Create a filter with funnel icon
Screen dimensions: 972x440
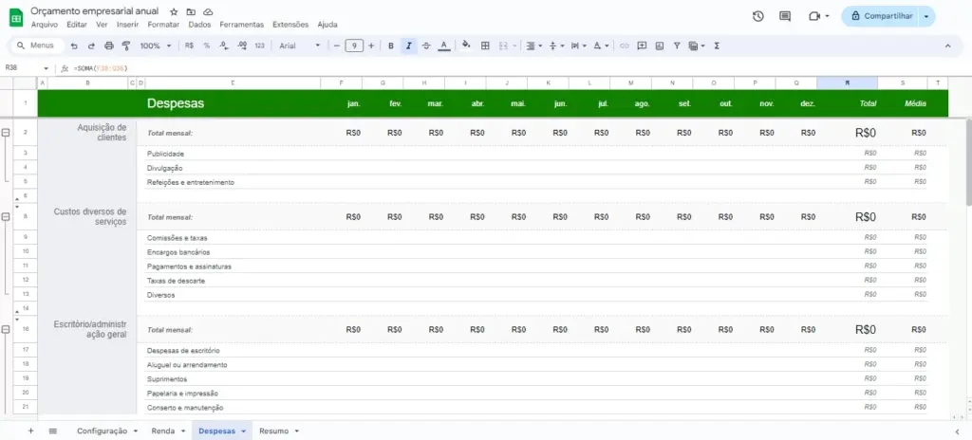[x=676, y=46]
